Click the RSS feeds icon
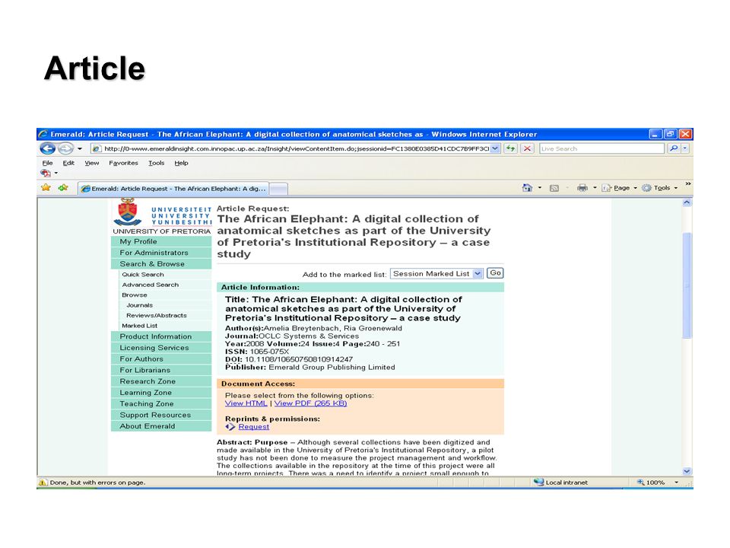The width and height of the screenshot is (730, 548). 554,188
